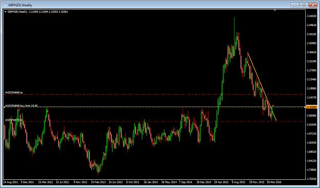Select the stop loss order label on lower red line
Screen dimensions: 320x188
tap(13, 120)
